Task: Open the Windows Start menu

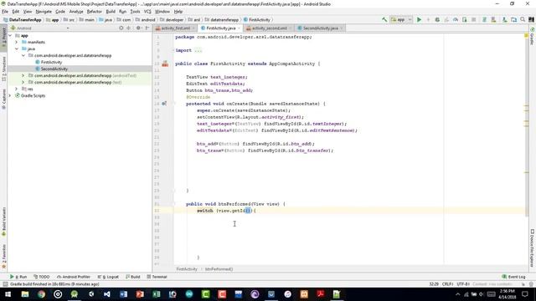Action: point(8,294)
